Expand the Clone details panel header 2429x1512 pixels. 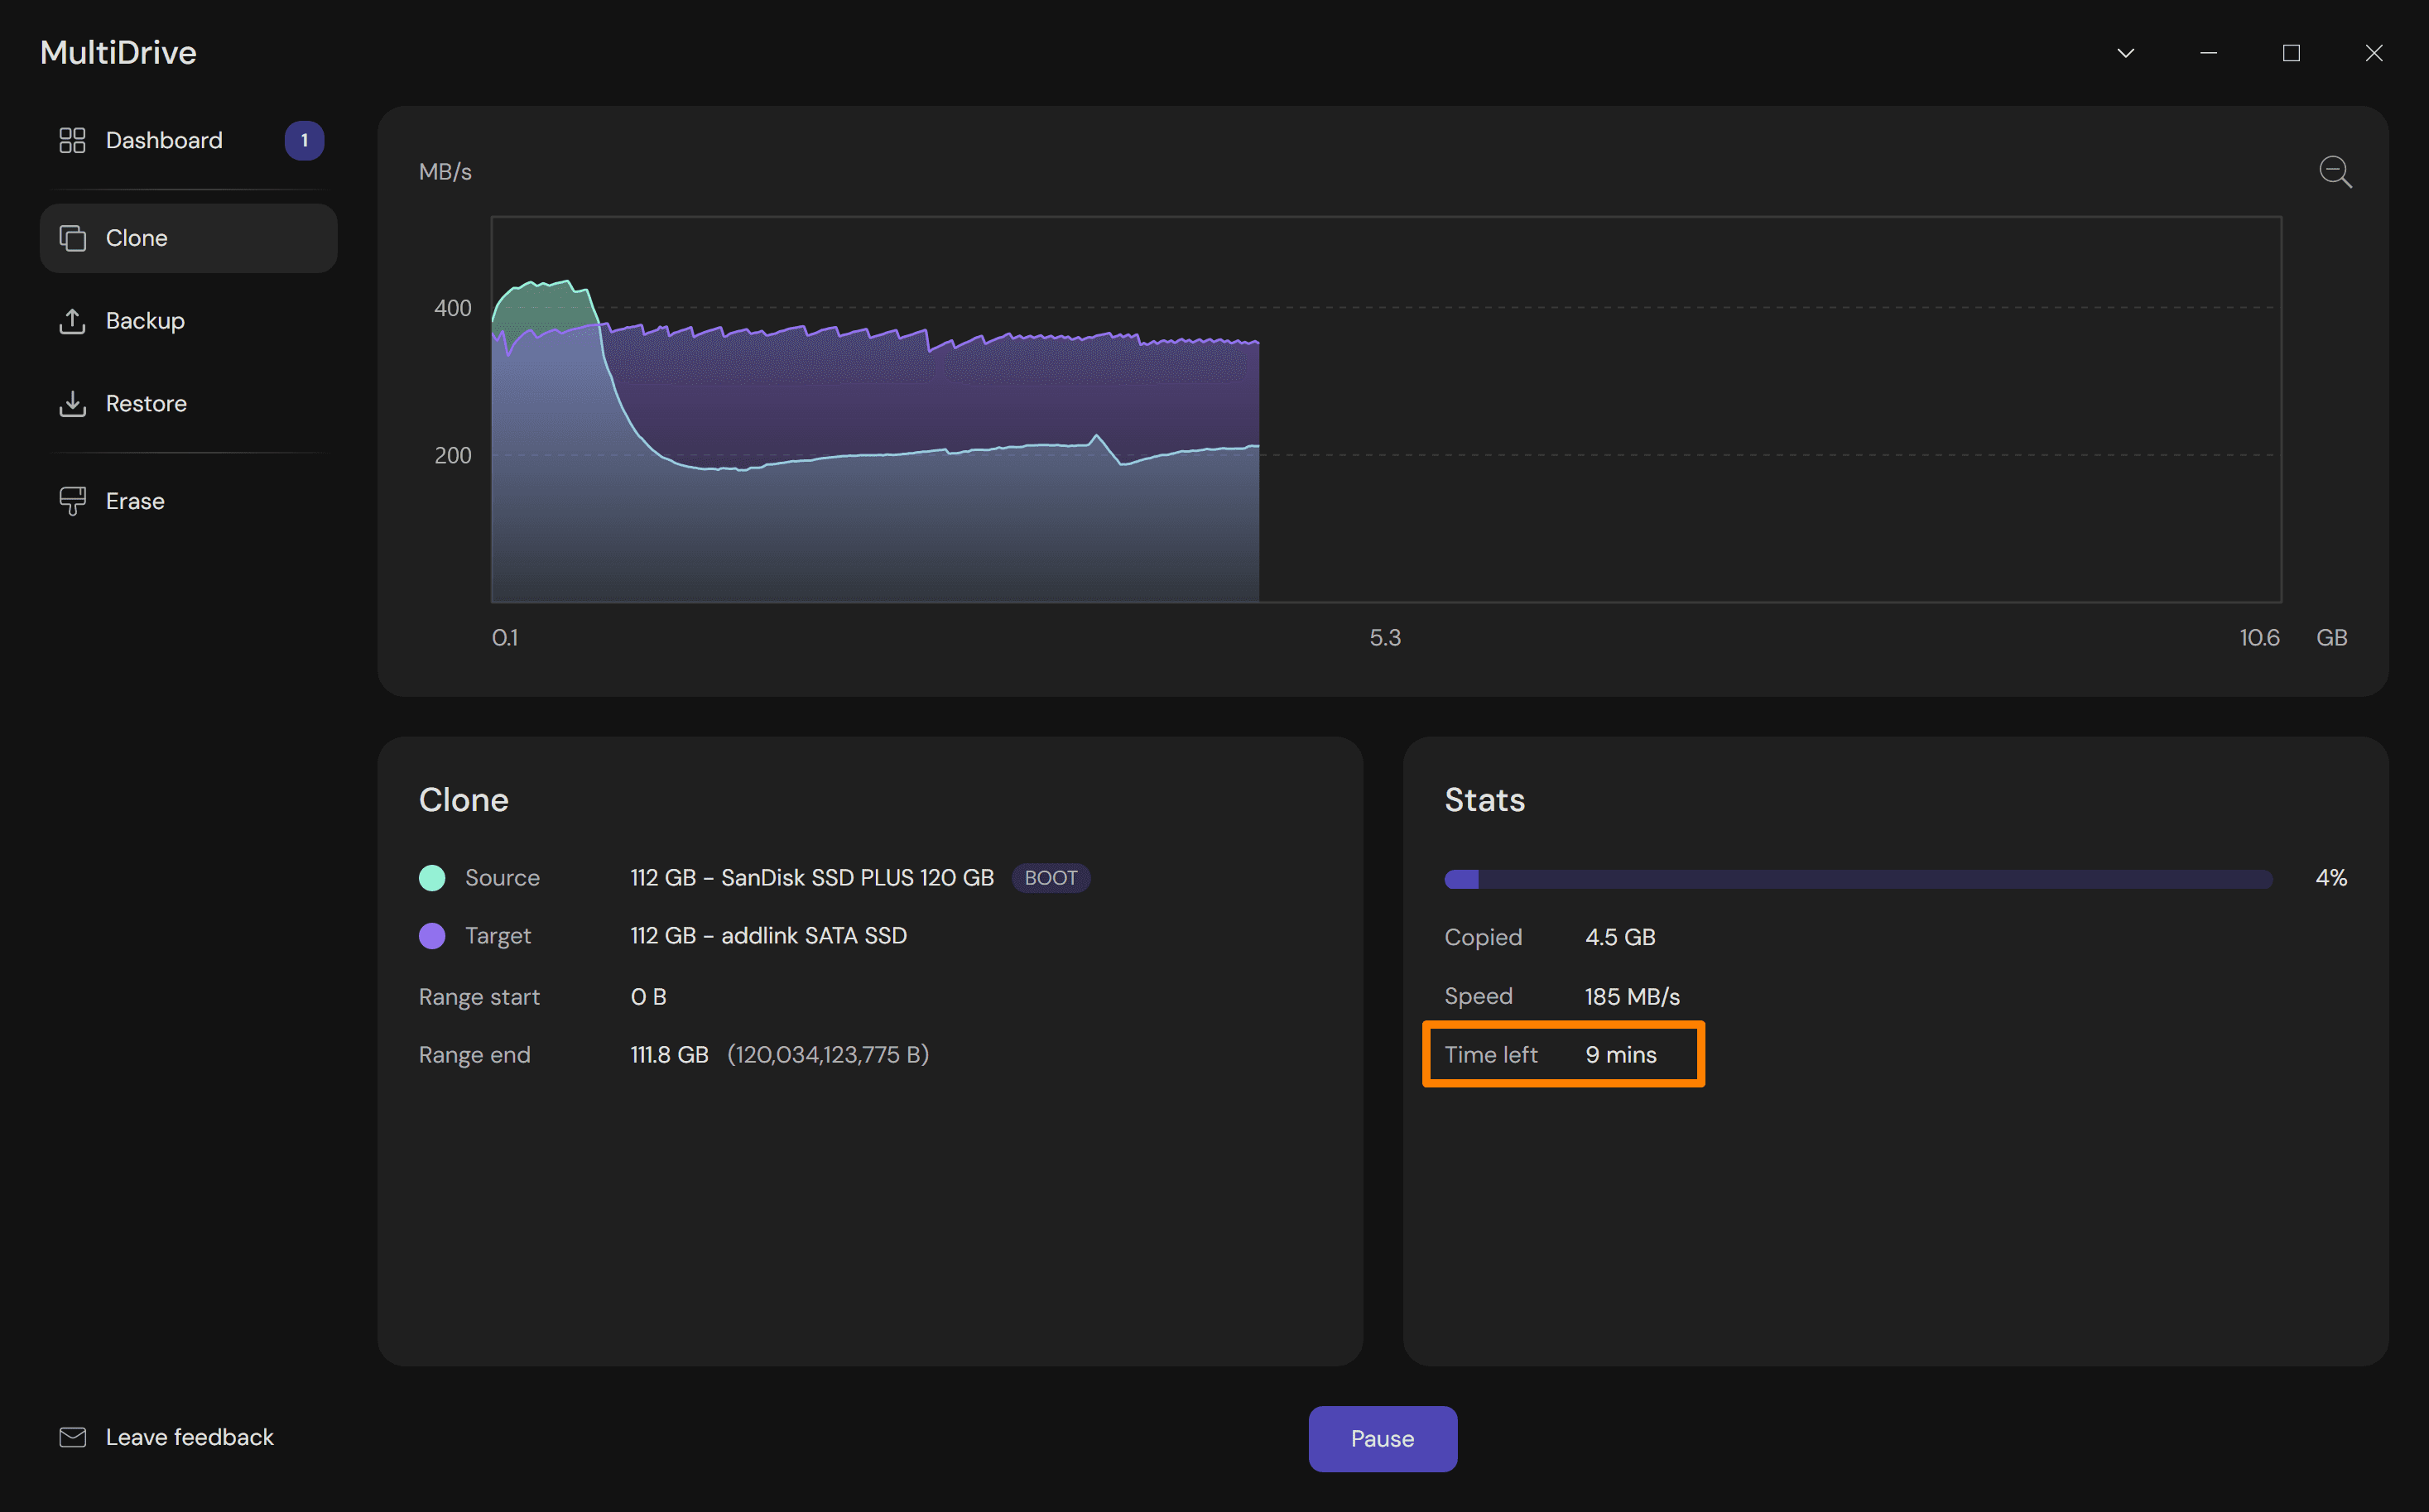pyautogui.click(x=462, y=799)
